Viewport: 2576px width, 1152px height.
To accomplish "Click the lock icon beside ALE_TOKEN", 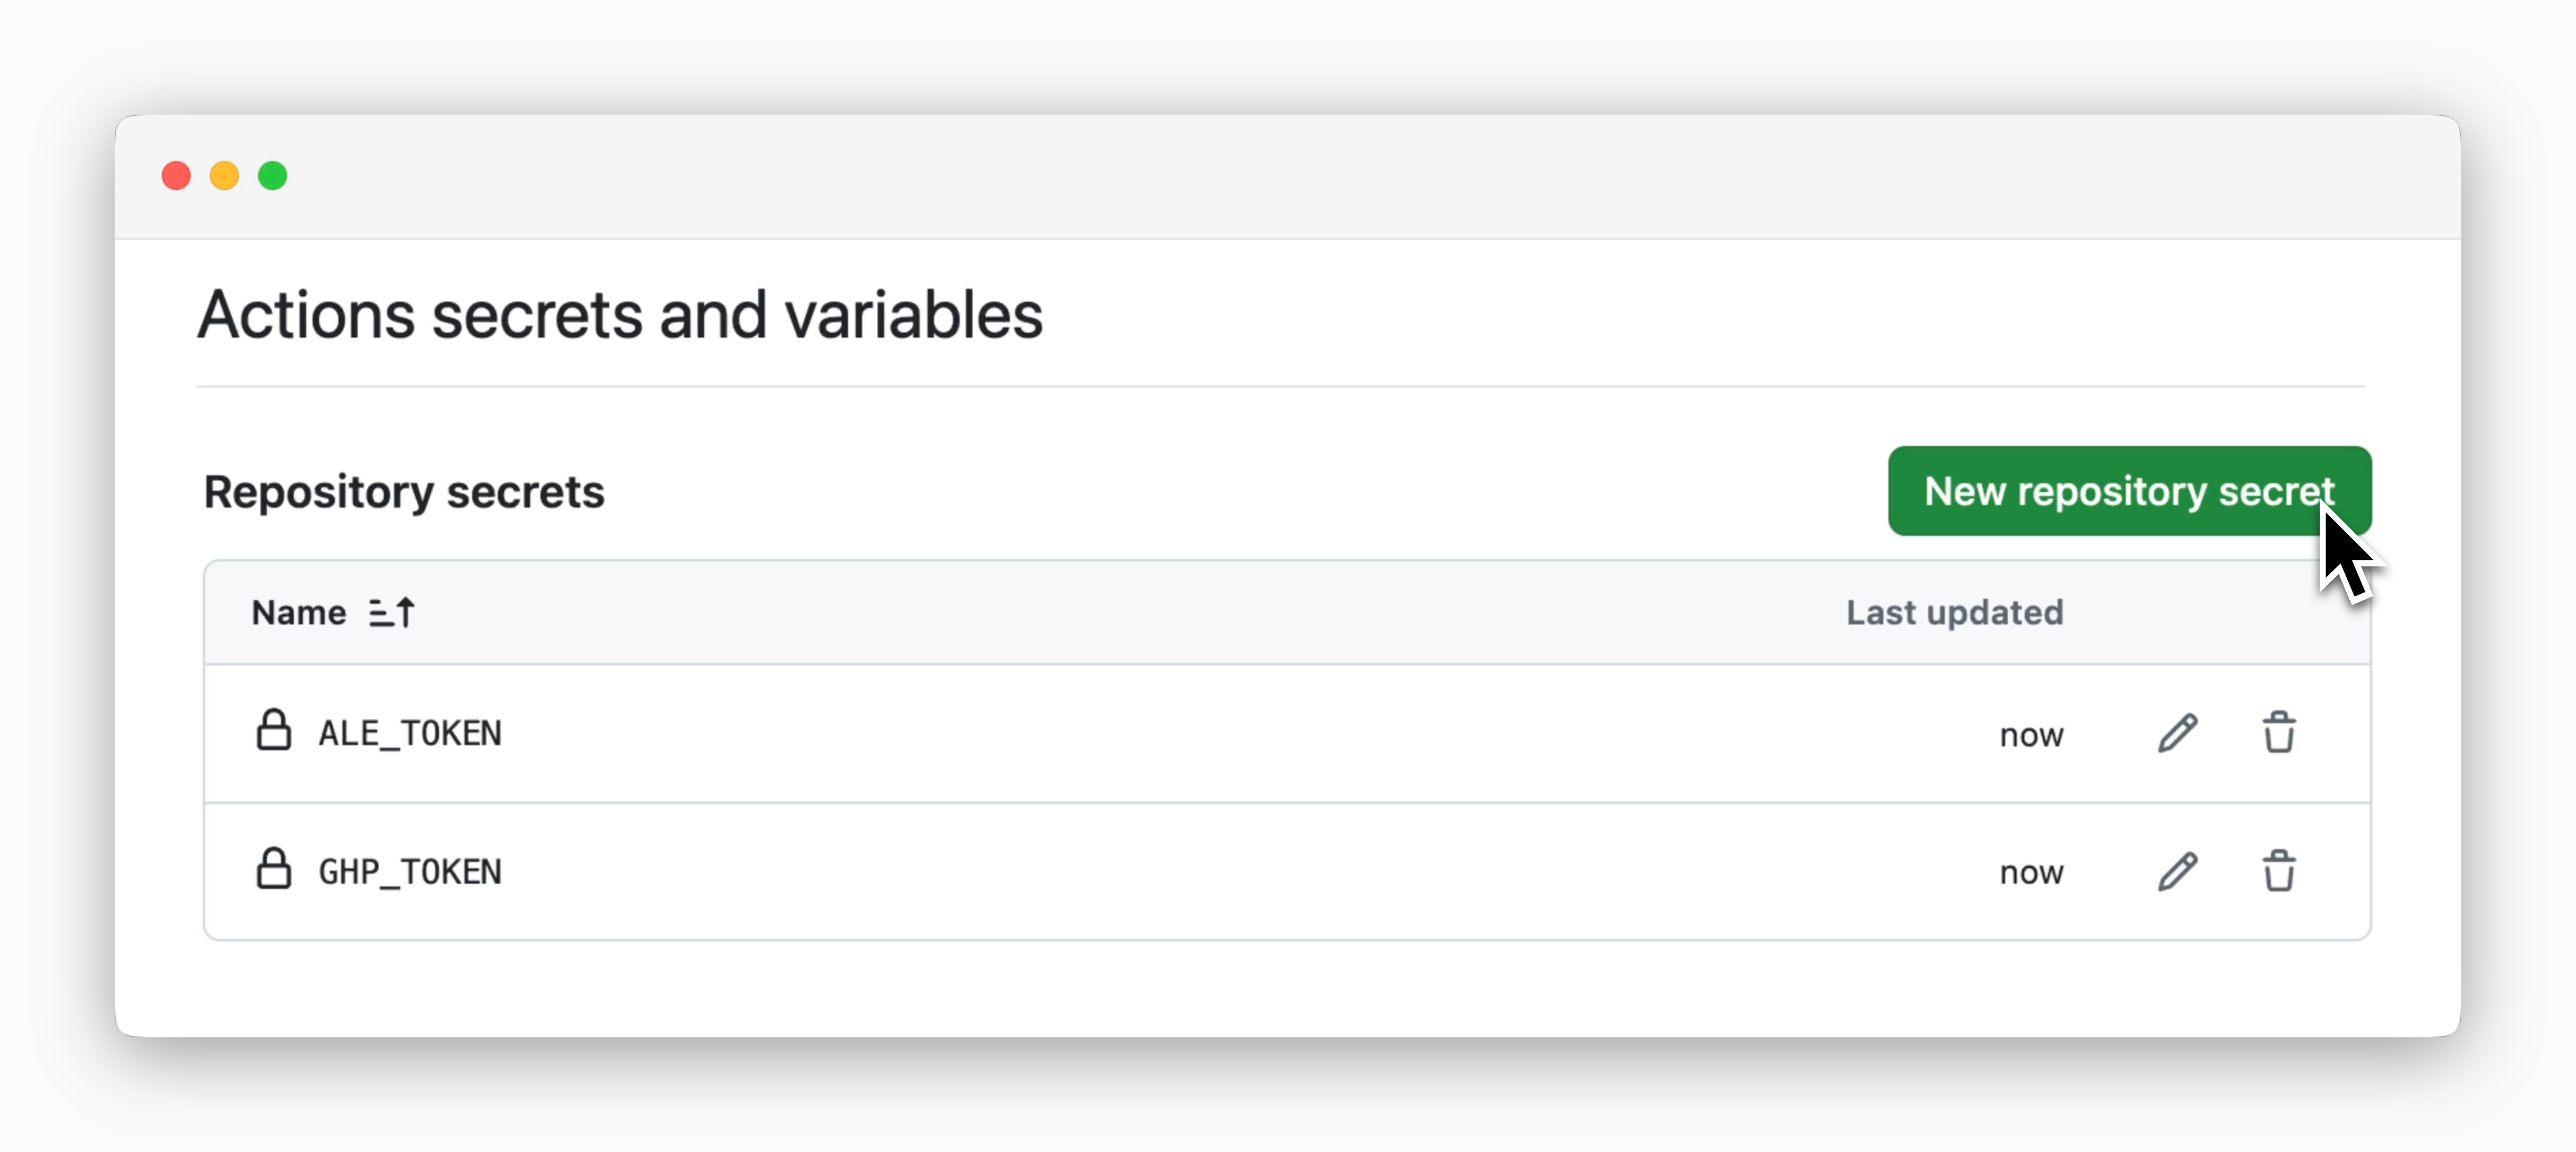I will point(273,730).
